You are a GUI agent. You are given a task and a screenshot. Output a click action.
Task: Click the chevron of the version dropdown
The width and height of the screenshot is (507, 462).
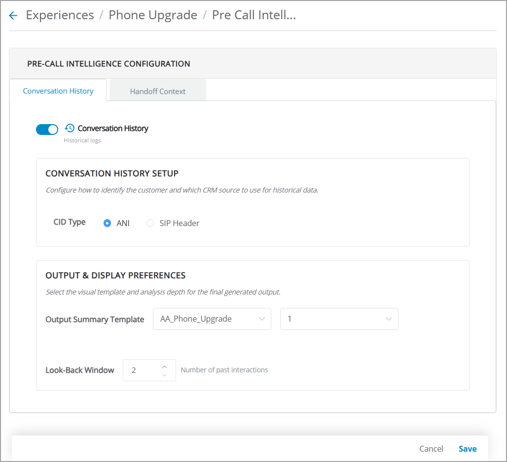point(389,319)
